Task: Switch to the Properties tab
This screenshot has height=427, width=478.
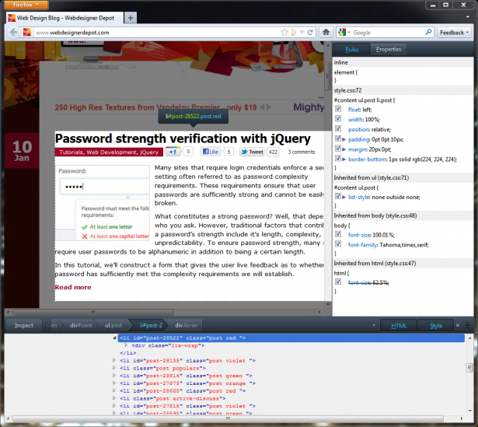Action: (x=389, y=50)
